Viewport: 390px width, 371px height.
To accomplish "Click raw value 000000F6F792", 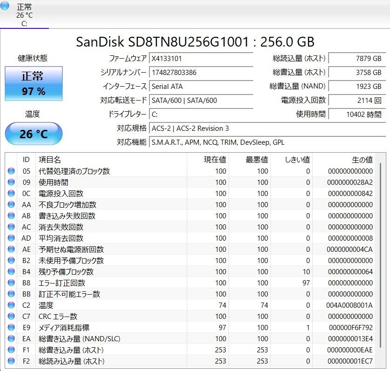I will pos(351,327).
